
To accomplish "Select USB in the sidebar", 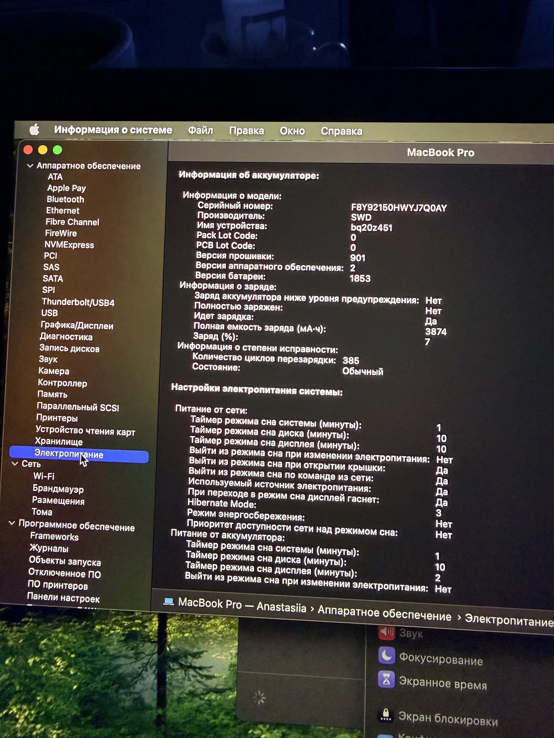I will pyautogui.click(x=50, y=313).
